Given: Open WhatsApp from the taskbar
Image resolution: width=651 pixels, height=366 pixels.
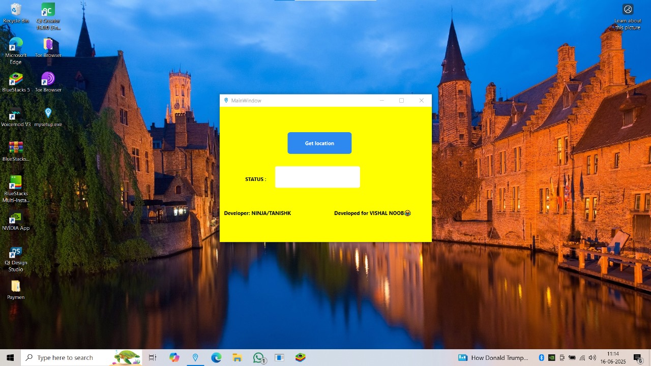Looking at the screenshot, I should tap(258, 357).
